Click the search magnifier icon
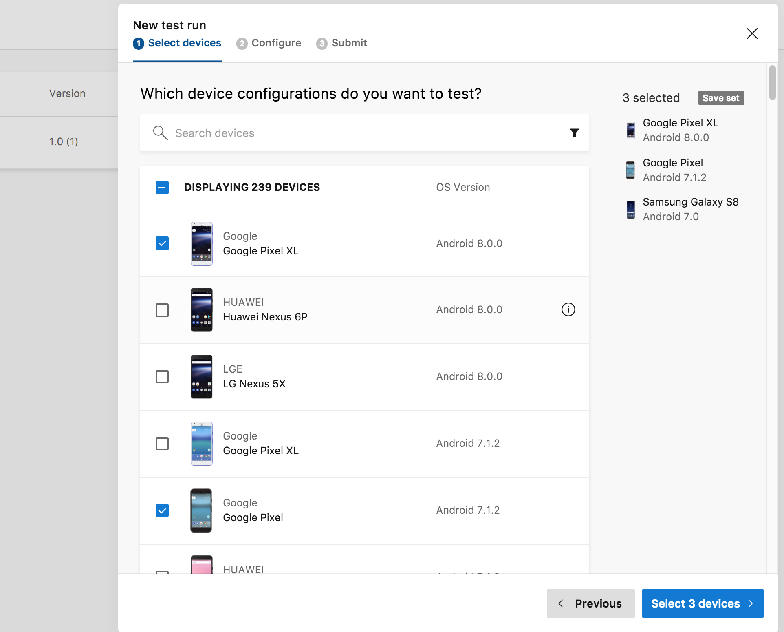The width and height of the screenshot is (784, 632). [160, 133]
